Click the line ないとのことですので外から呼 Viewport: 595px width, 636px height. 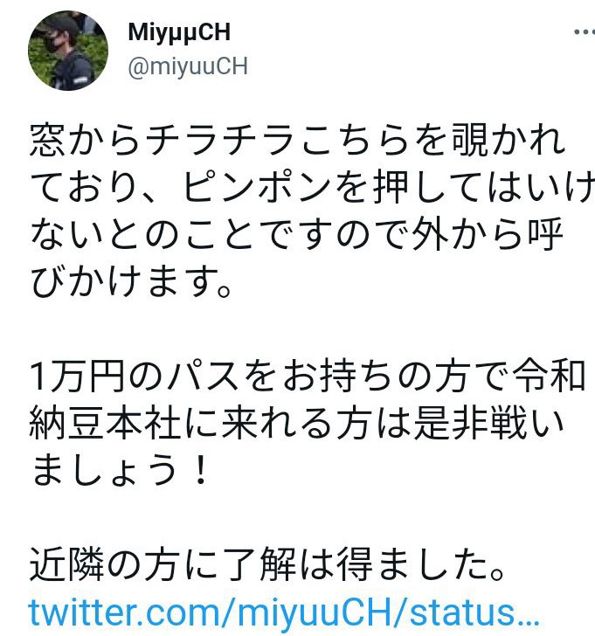[x=297, y=234]
